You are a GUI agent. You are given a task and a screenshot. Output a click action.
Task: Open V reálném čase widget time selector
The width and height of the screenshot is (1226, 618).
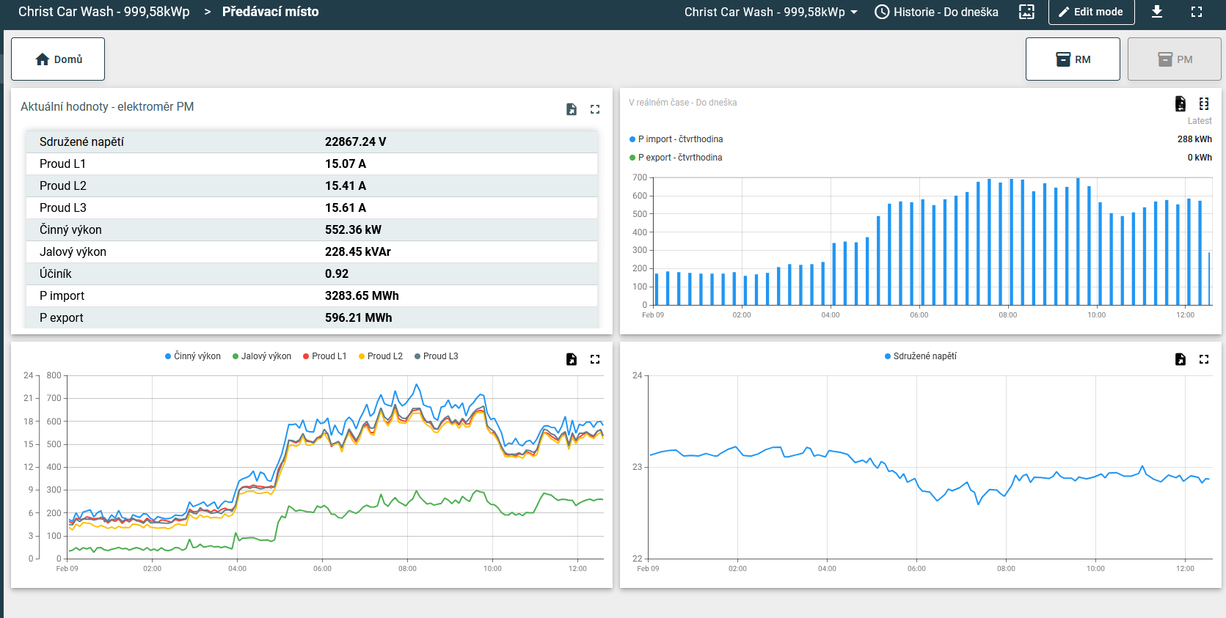(682, 103)
